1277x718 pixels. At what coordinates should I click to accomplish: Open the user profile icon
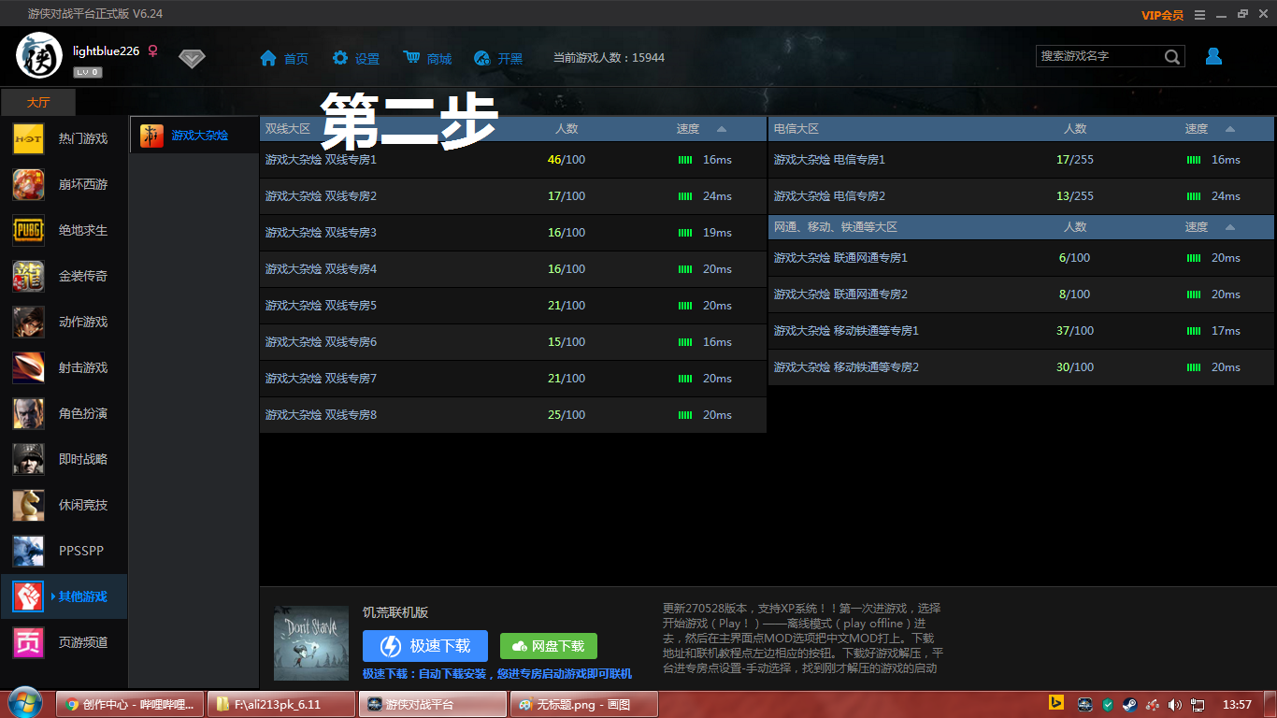[1213, 56]
